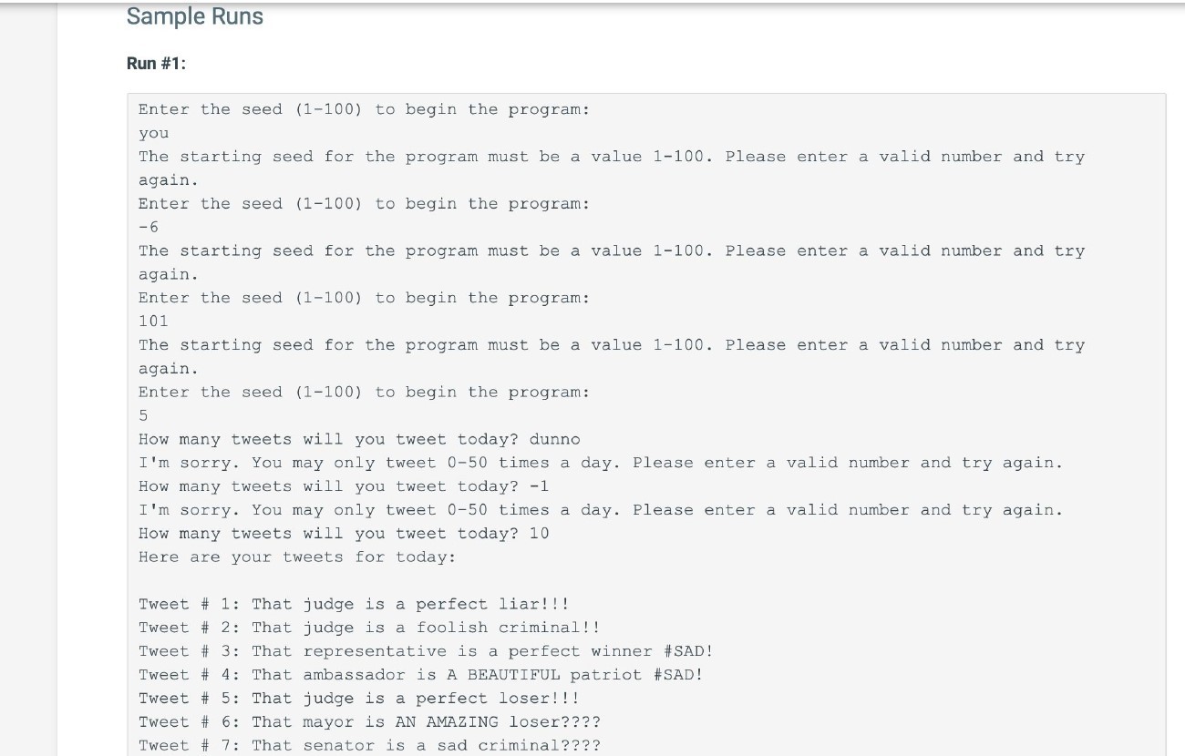Click the Tweet # 1 line about perfect liar

[x=354, y=604]
